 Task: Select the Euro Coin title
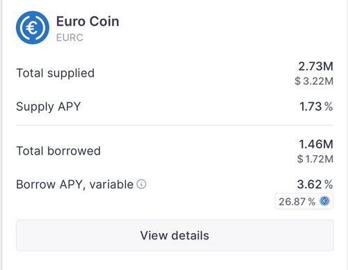[x=88, y=22]
